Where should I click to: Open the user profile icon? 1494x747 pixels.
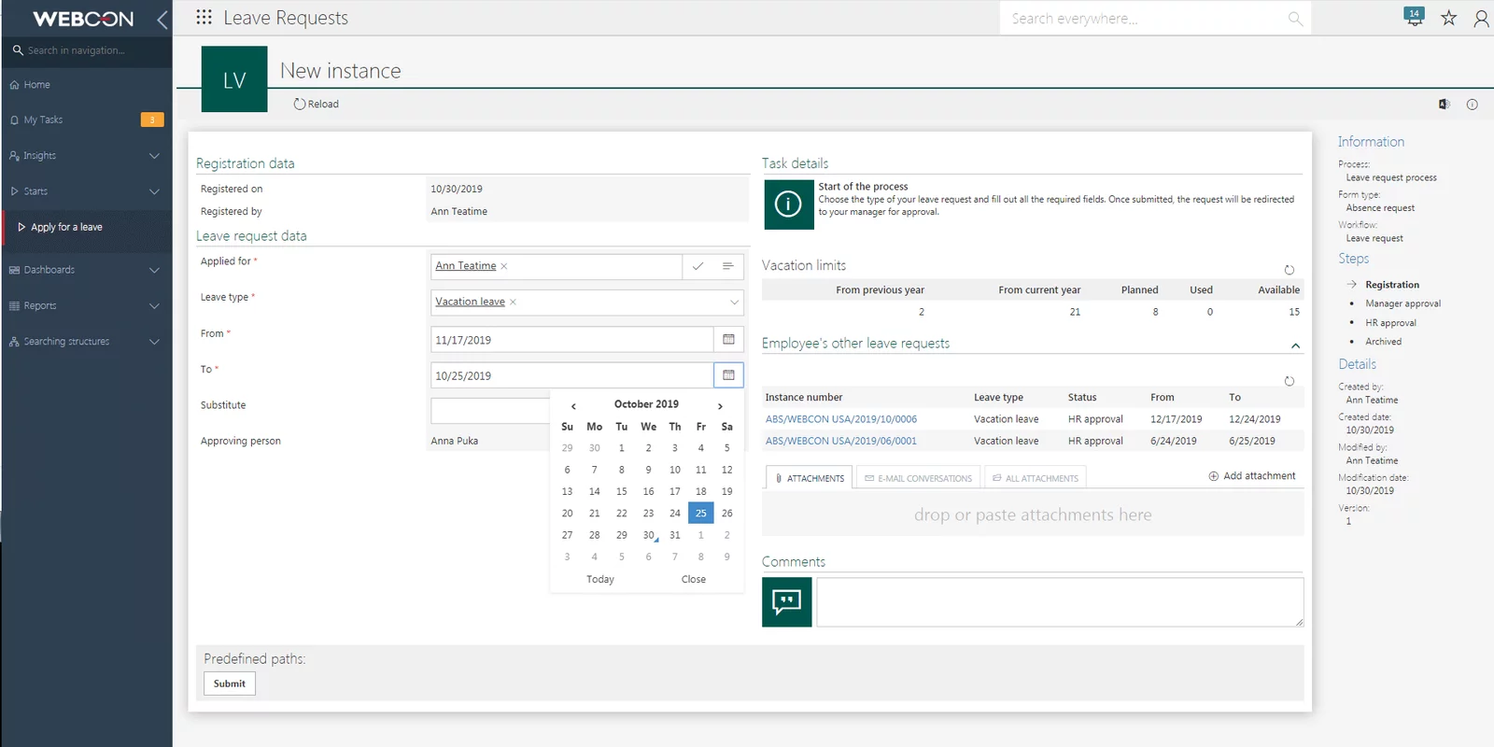tap(1481, 19)
